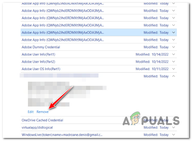Expand chevron of Adobe App Info above Dummy Credential
Viewport: 192px width, 141px height.
click(173, 40)
